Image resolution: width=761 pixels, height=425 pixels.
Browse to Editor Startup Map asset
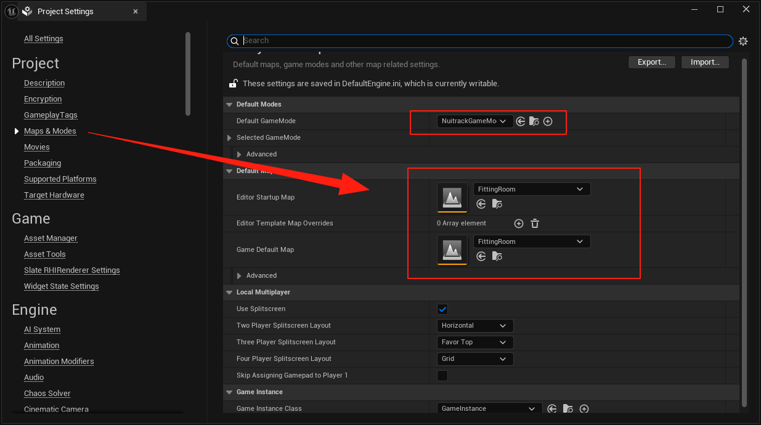tap(497, 204)
